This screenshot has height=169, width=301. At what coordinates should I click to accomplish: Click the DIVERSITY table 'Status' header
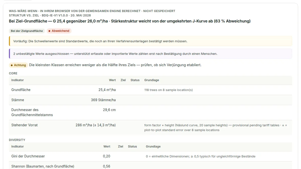pyautogui.click(x=132, y=146)
